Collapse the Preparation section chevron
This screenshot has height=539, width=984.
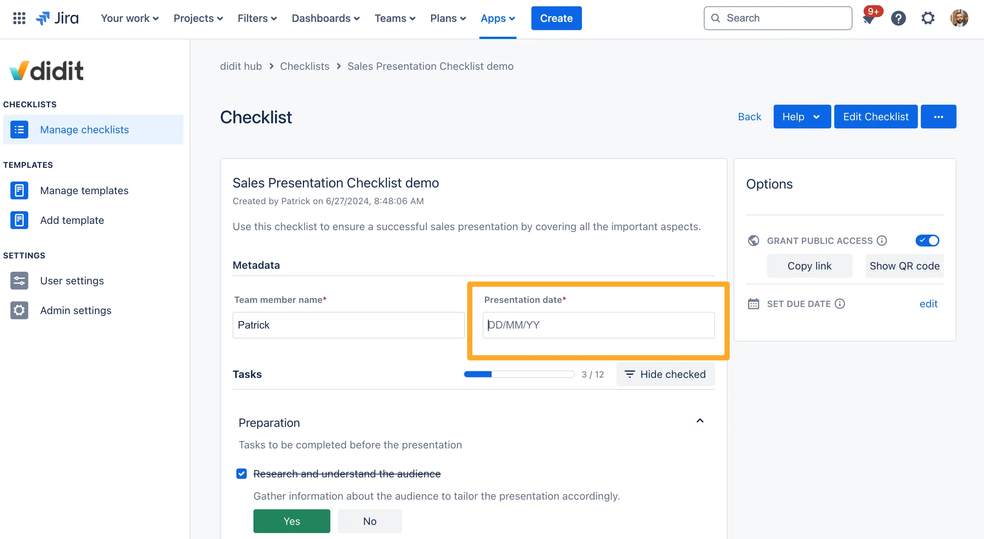[700, 421]
